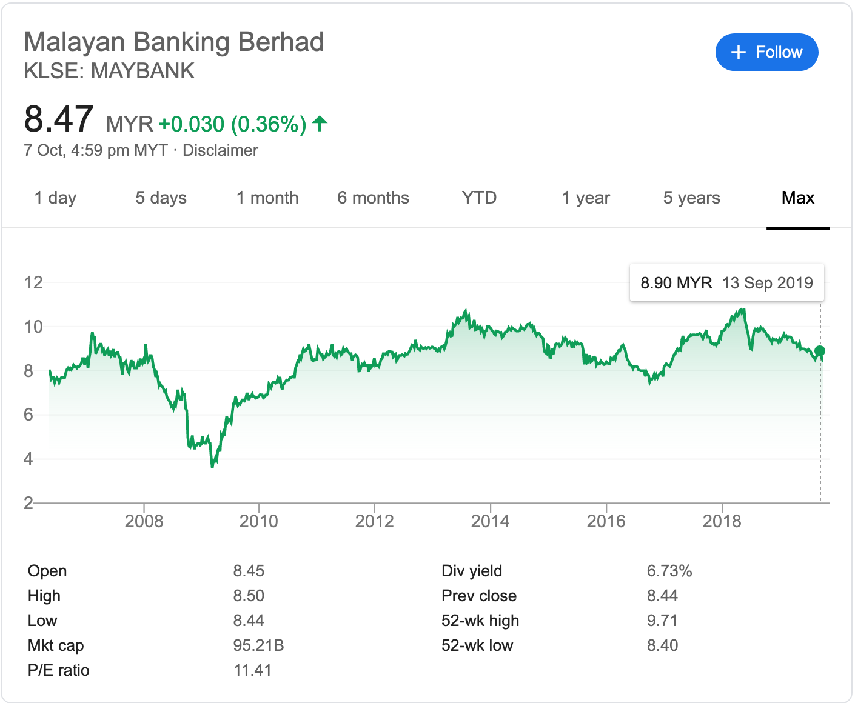Click the plus icon in Follow button
The width and height of the screenshot is (855, 703).
(738, 52)
